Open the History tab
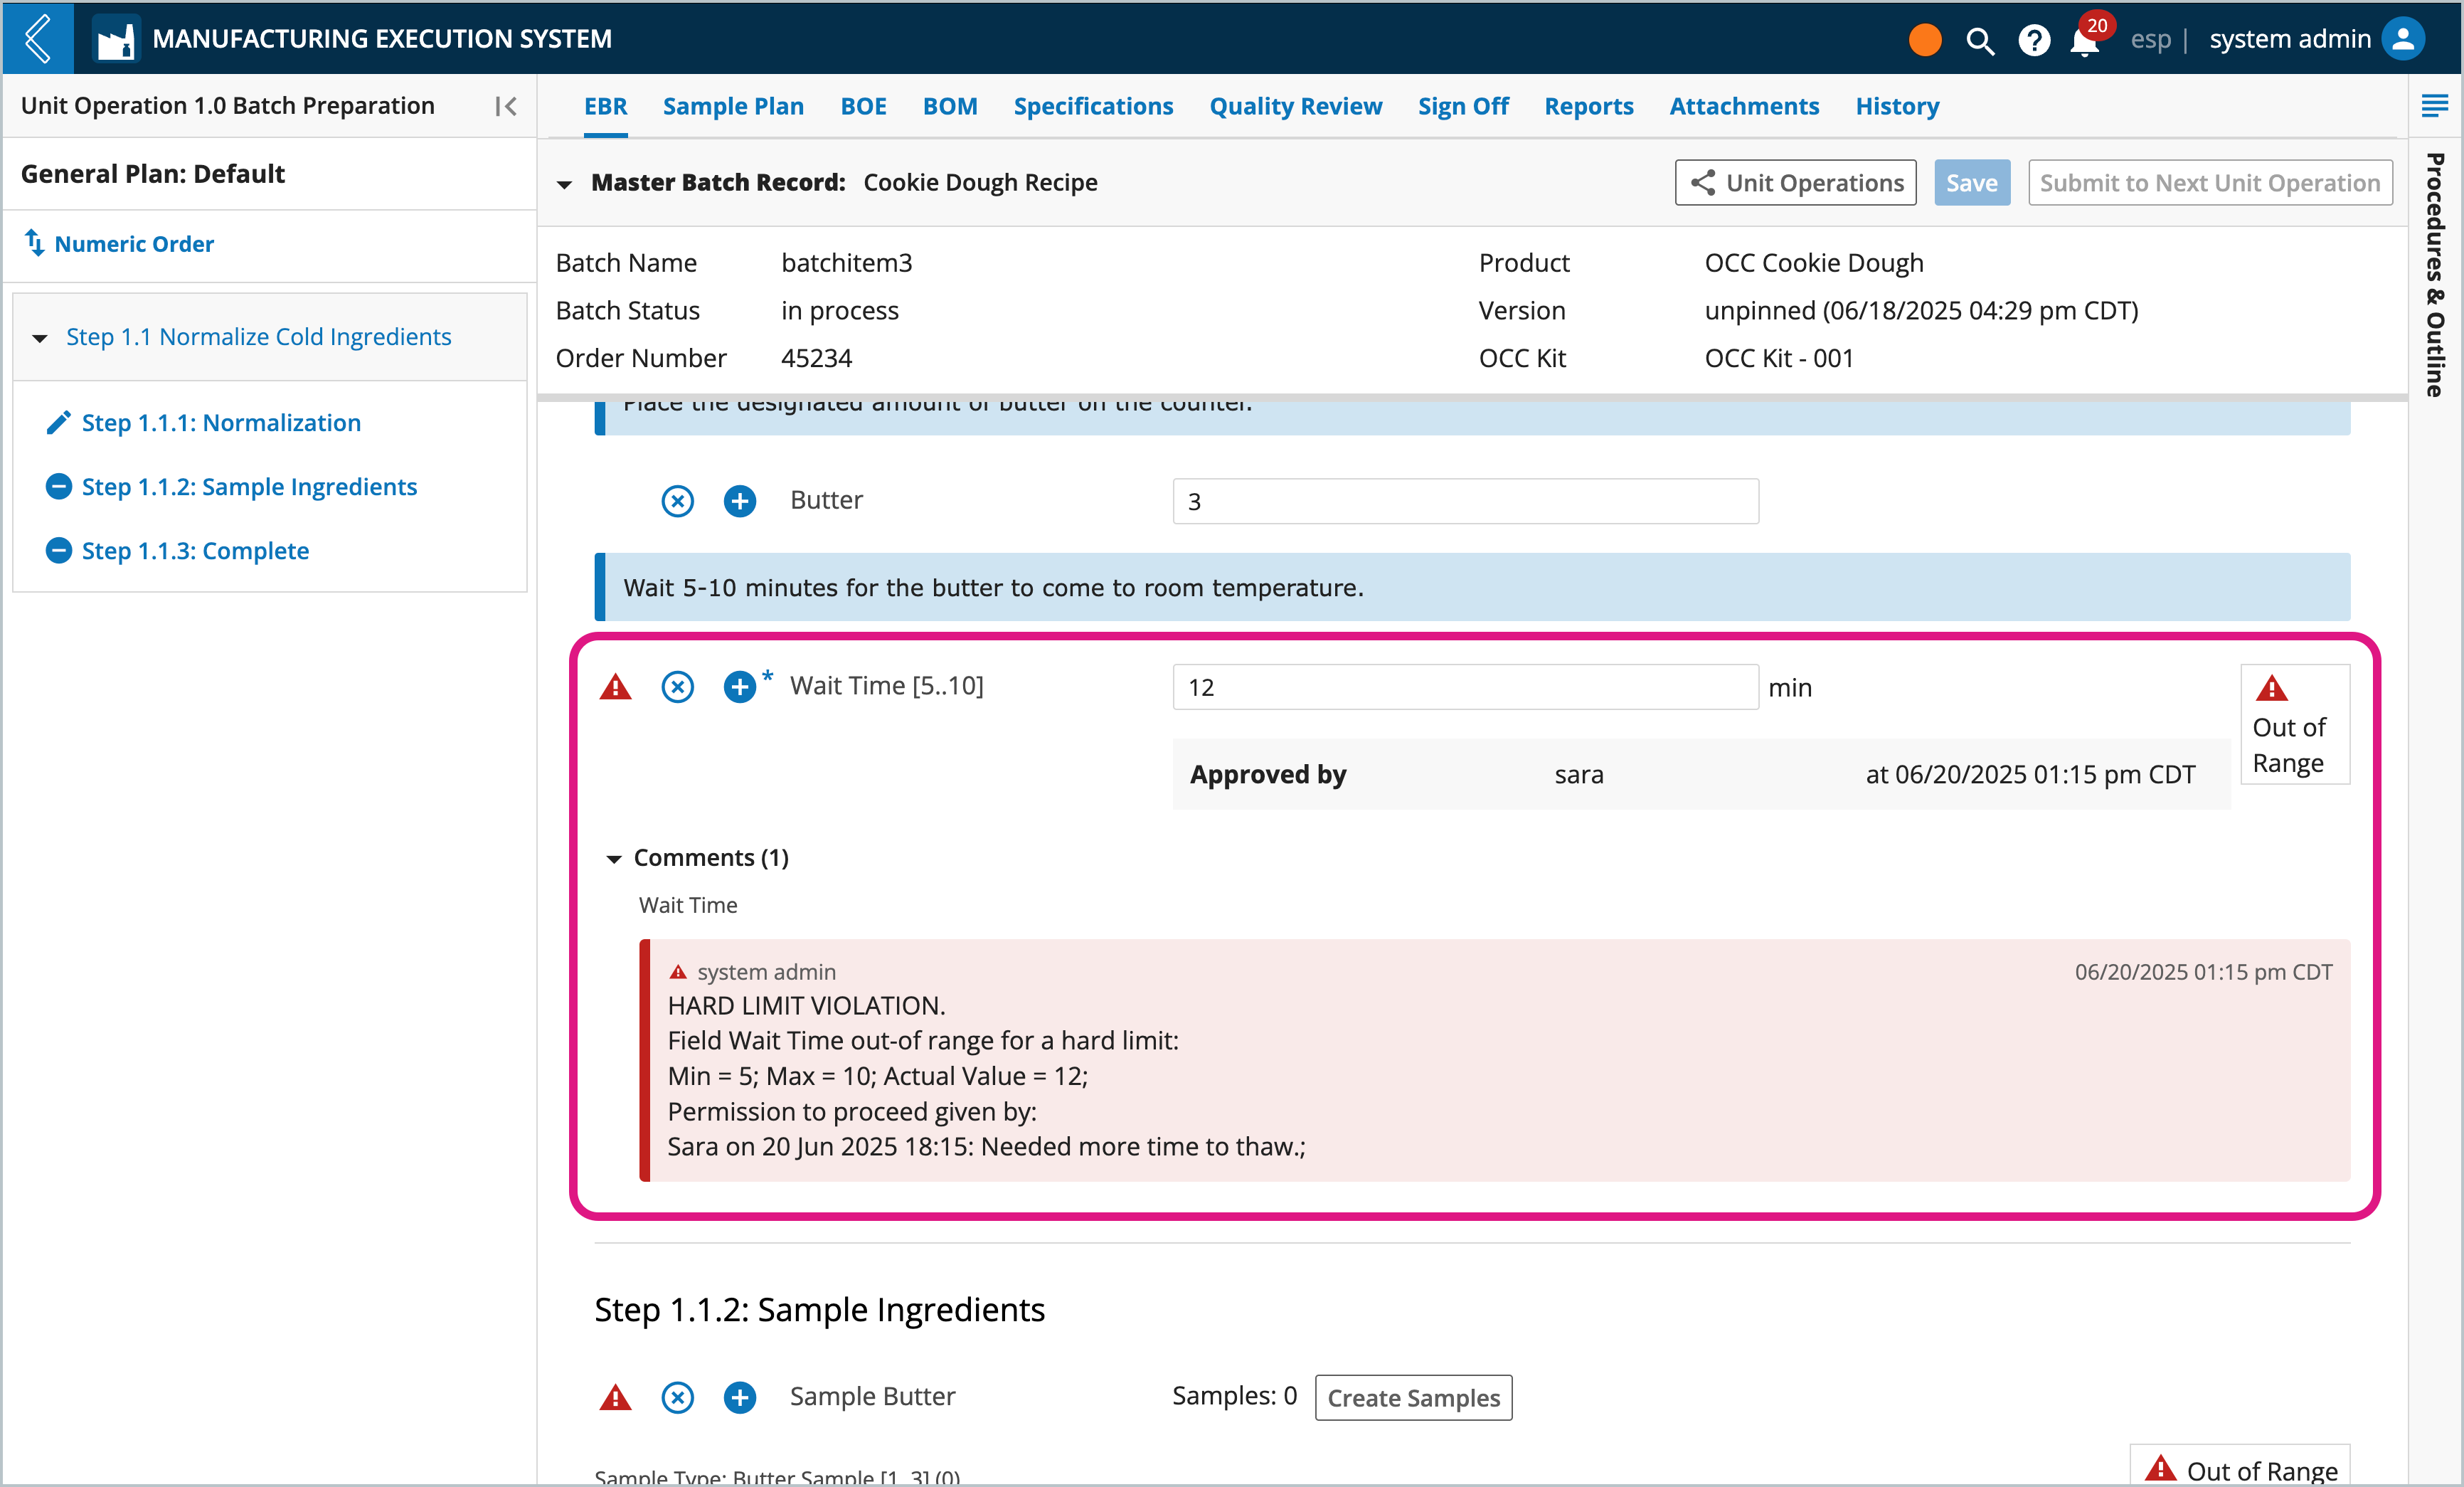Viewport: 2464px width, 1487px height. 1897,106
